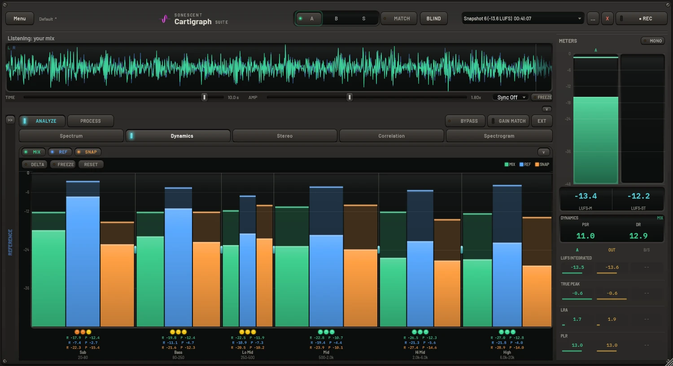This screenshot has height=366, width=673.
Task: Delete the snapshot with the red X
Action: (x=607, y=19)
